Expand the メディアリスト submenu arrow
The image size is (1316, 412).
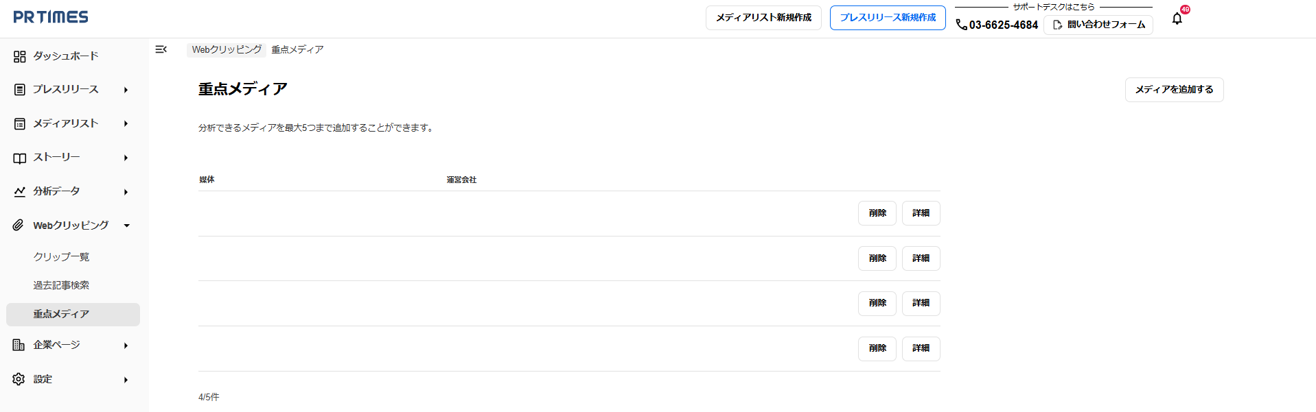[x=126, y=123]
